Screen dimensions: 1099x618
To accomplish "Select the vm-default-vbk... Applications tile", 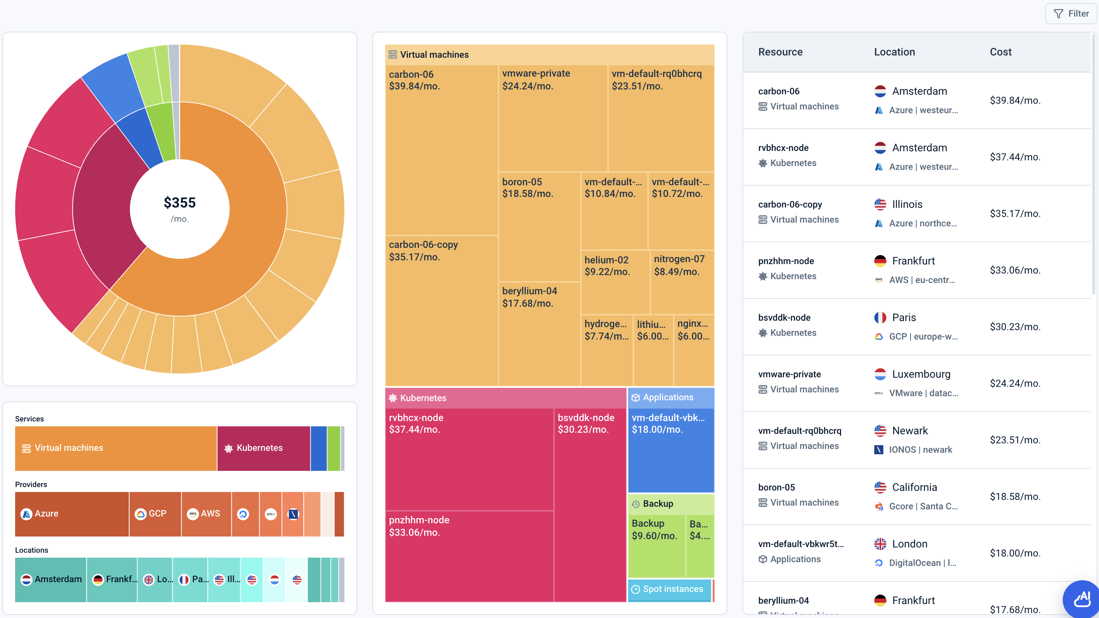I will click(x=671, y=450).
